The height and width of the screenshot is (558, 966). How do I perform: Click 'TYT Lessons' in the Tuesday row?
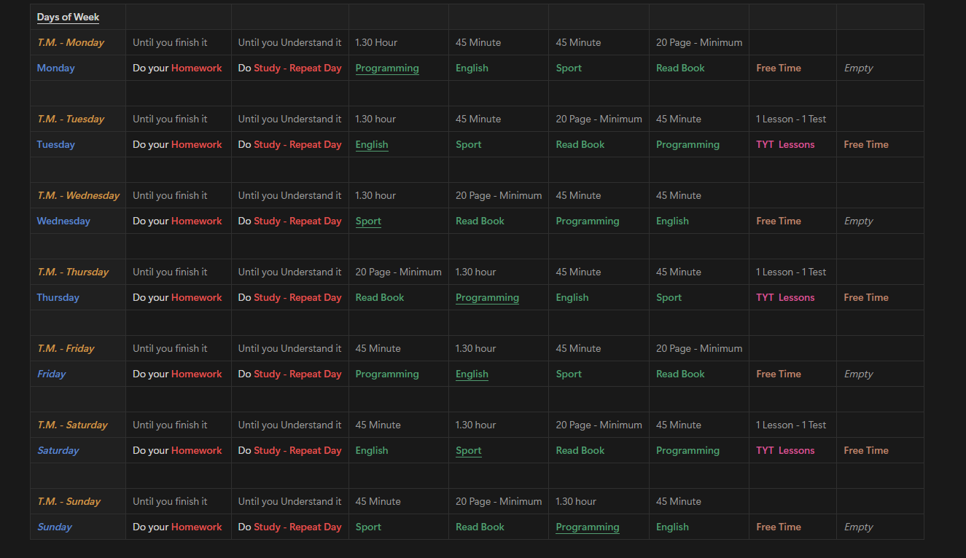tap(785, 144)
